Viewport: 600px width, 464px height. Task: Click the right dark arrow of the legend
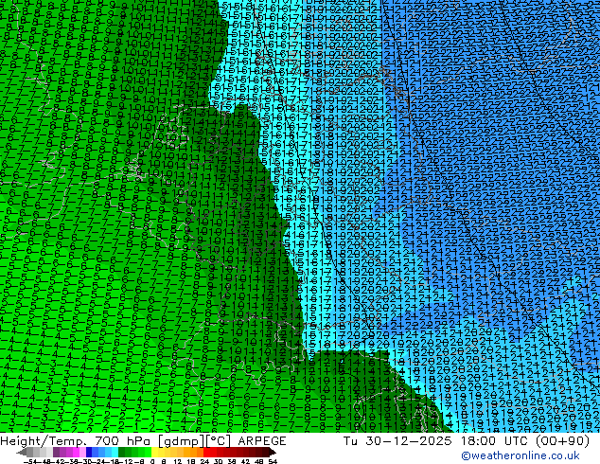tap(272, 452)
